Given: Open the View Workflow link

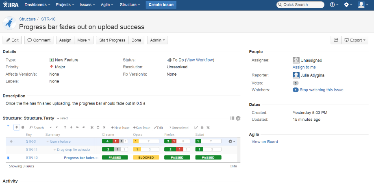Looking at the screenshot, I should pyautogui.click(x=200, y=60).
